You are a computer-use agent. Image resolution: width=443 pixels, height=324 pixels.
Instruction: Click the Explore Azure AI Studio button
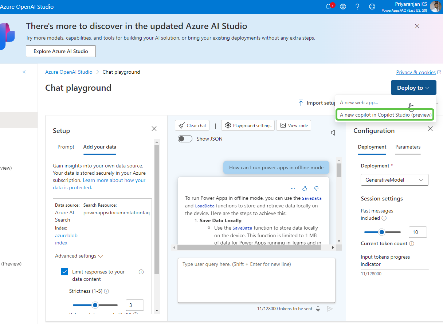pos(61,51)
